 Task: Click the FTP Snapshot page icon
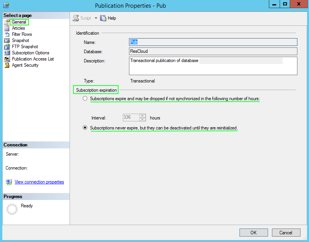[7, 47]
